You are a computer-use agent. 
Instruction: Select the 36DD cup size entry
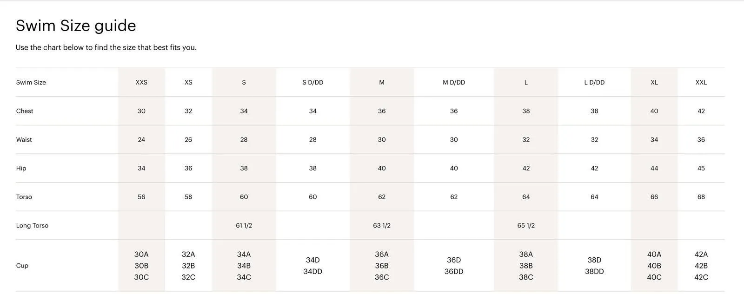454,272
